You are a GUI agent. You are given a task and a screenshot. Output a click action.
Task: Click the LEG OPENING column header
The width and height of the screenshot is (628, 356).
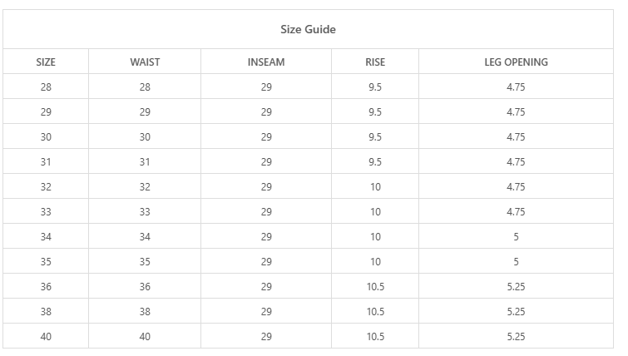(516, 62)
